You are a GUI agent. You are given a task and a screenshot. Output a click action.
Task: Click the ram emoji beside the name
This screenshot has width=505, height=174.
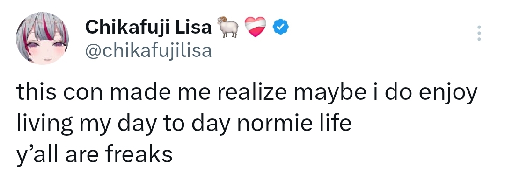pos(228,27)
